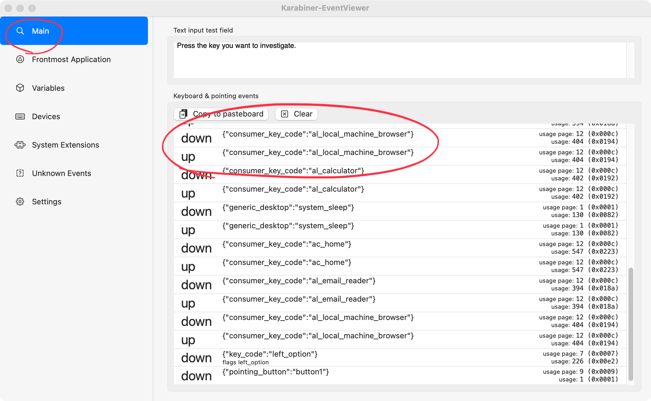Open Frontmost Application panel
The image size is (651, 401).
click(x=72, y=59)
